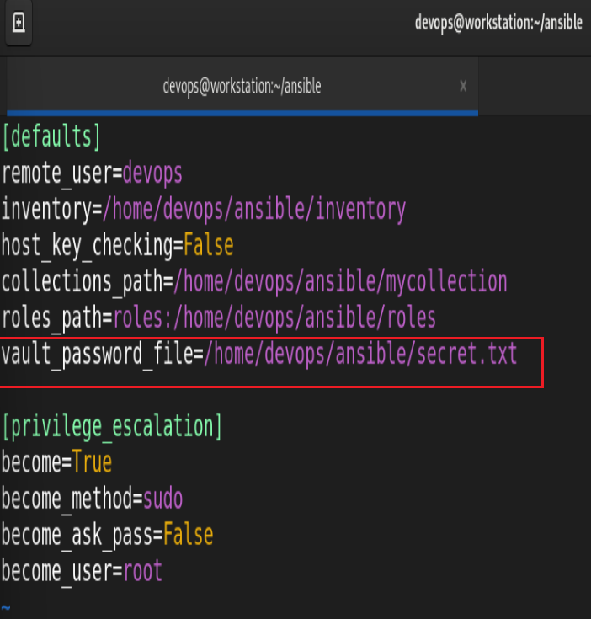Click the host_key_checking key

point(88,246)
